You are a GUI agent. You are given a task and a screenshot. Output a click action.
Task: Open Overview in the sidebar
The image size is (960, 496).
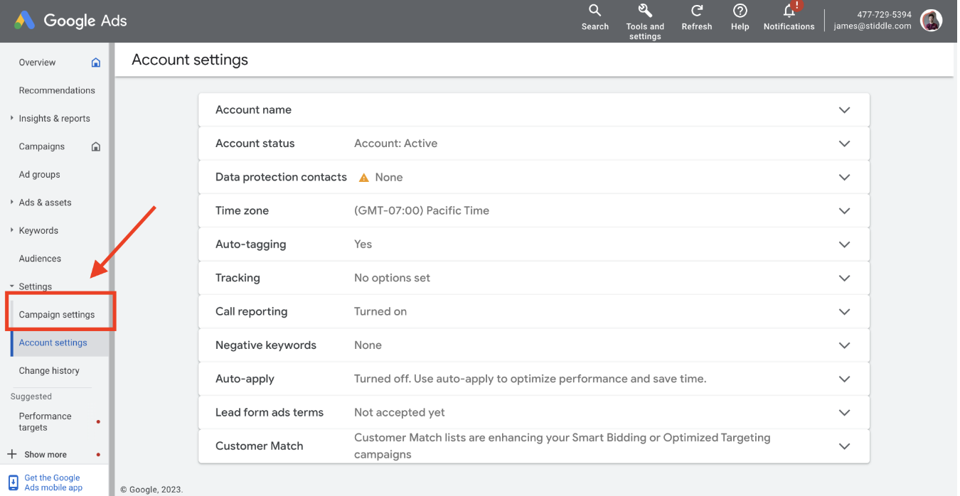pyautogui.click(x=37, y=63)
